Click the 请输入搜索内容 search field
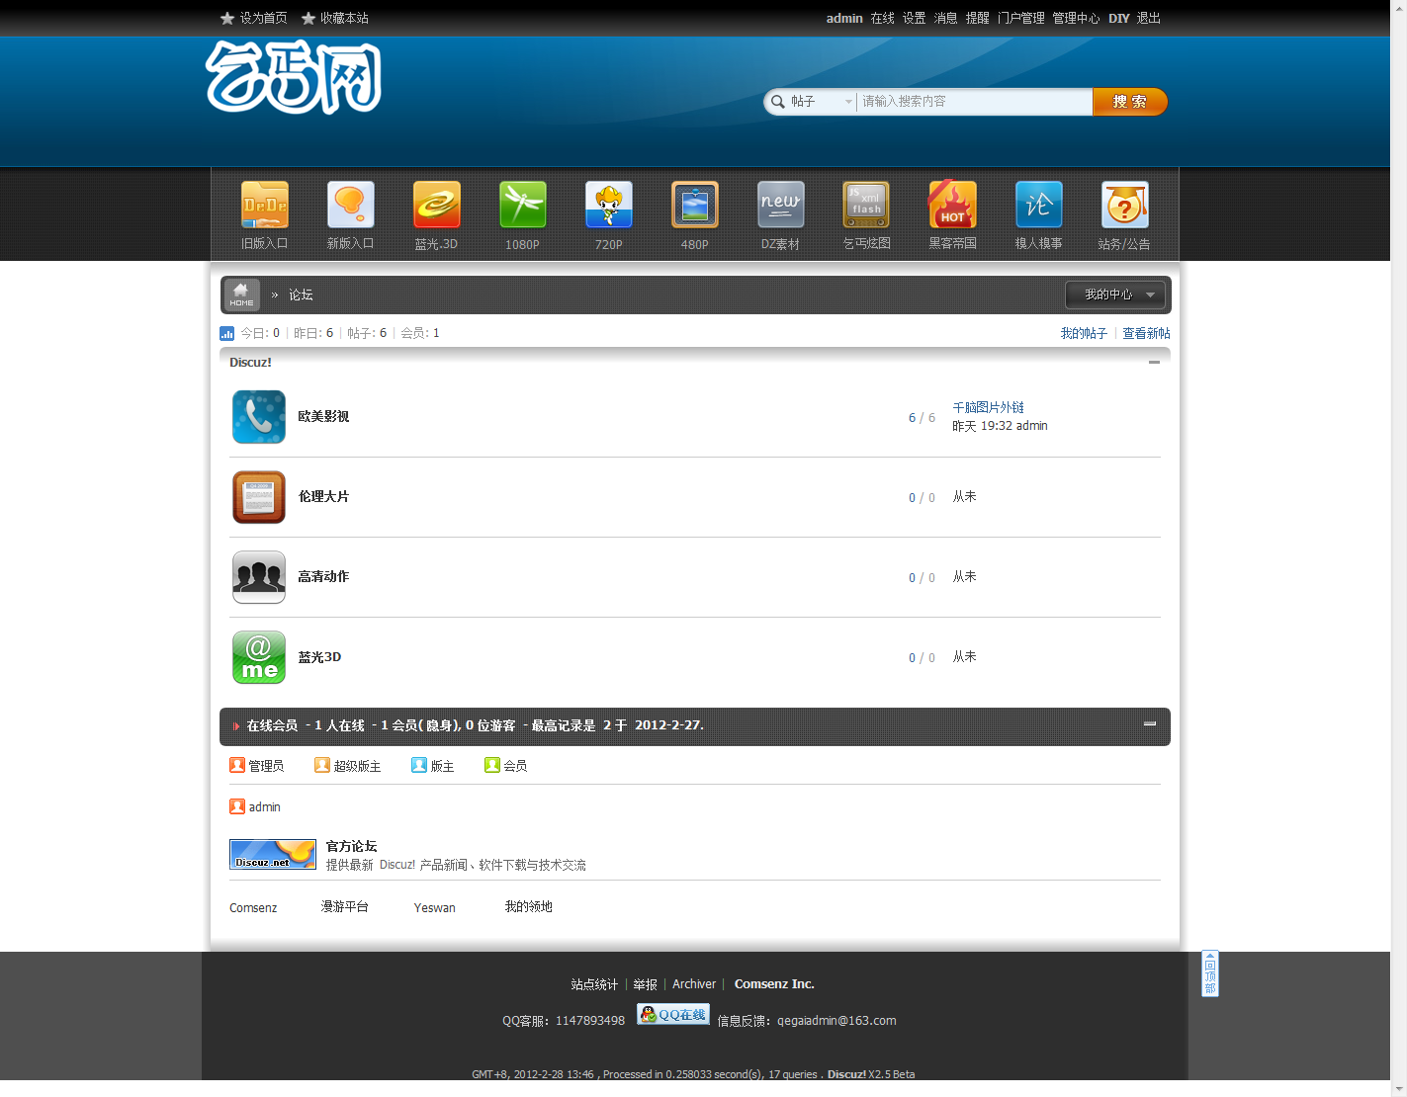1407x1097 pixels. 975,102
